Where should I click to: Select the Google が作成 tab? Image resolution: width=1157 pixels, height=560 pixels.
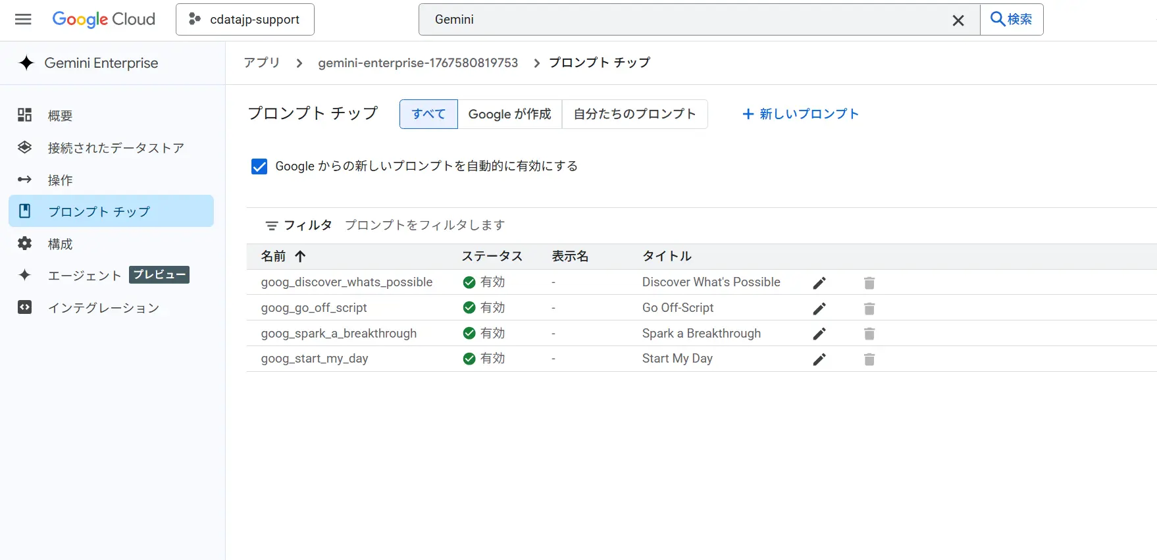click(x=509, y=115)
